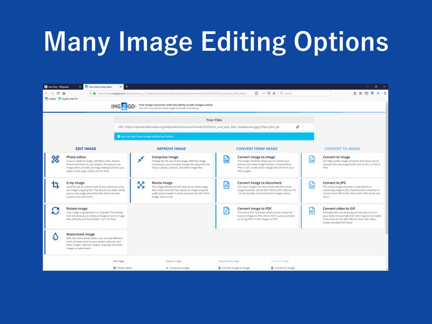Click the Convert image to PDF icon

(226, 211)
